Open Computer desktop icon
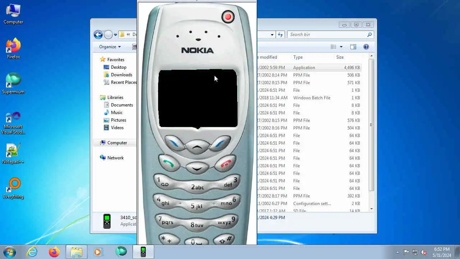 [x=13, y=14]
